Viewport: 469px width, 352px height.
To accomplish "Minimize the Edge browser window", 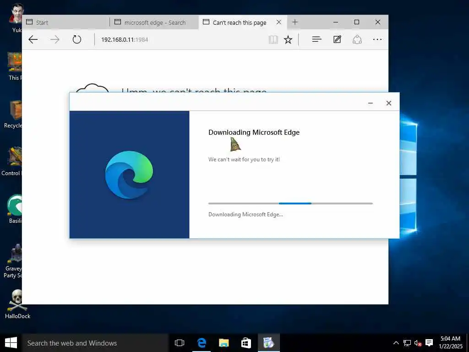I will tap(336, 22).
